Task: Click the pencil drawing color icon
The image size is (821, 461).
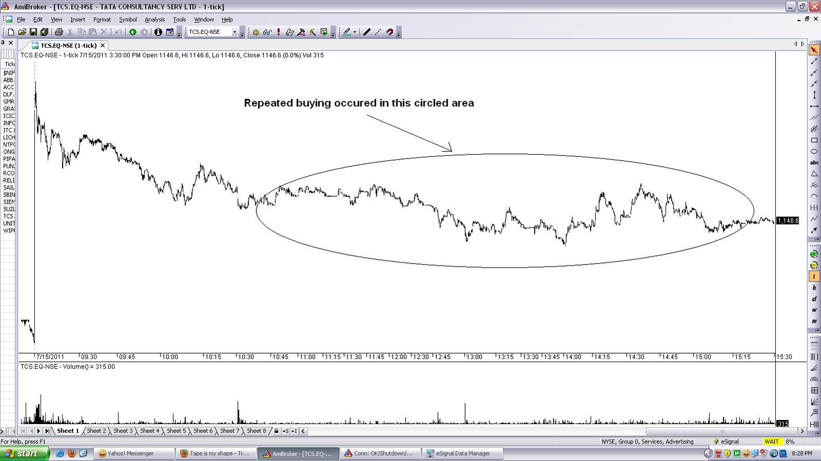Action: click(347, 32)
